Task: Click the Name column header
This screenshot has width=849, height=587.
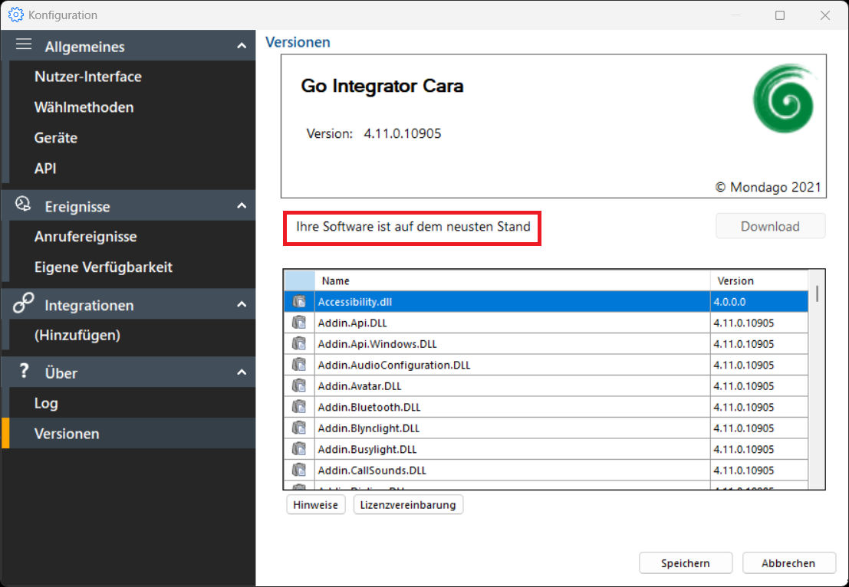Action: 512,280
